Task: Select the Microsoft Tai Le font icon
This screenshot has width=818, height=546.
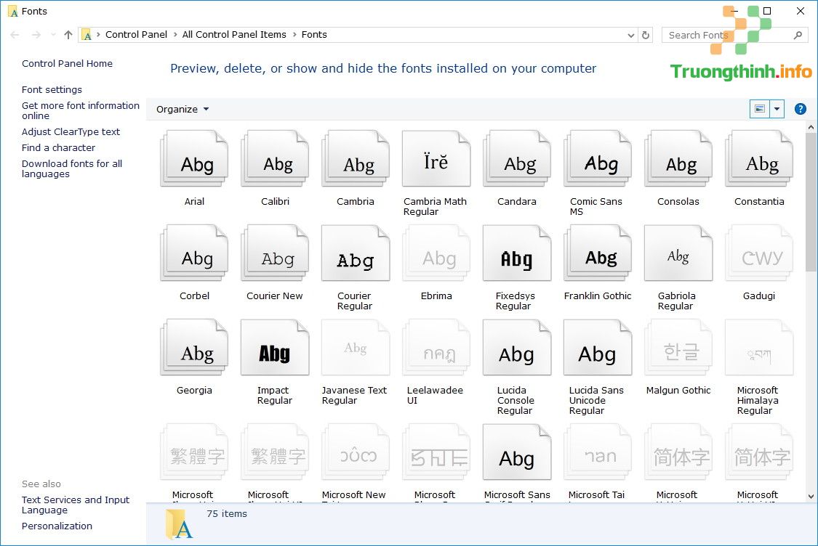Action: click(x=598, y=452)
